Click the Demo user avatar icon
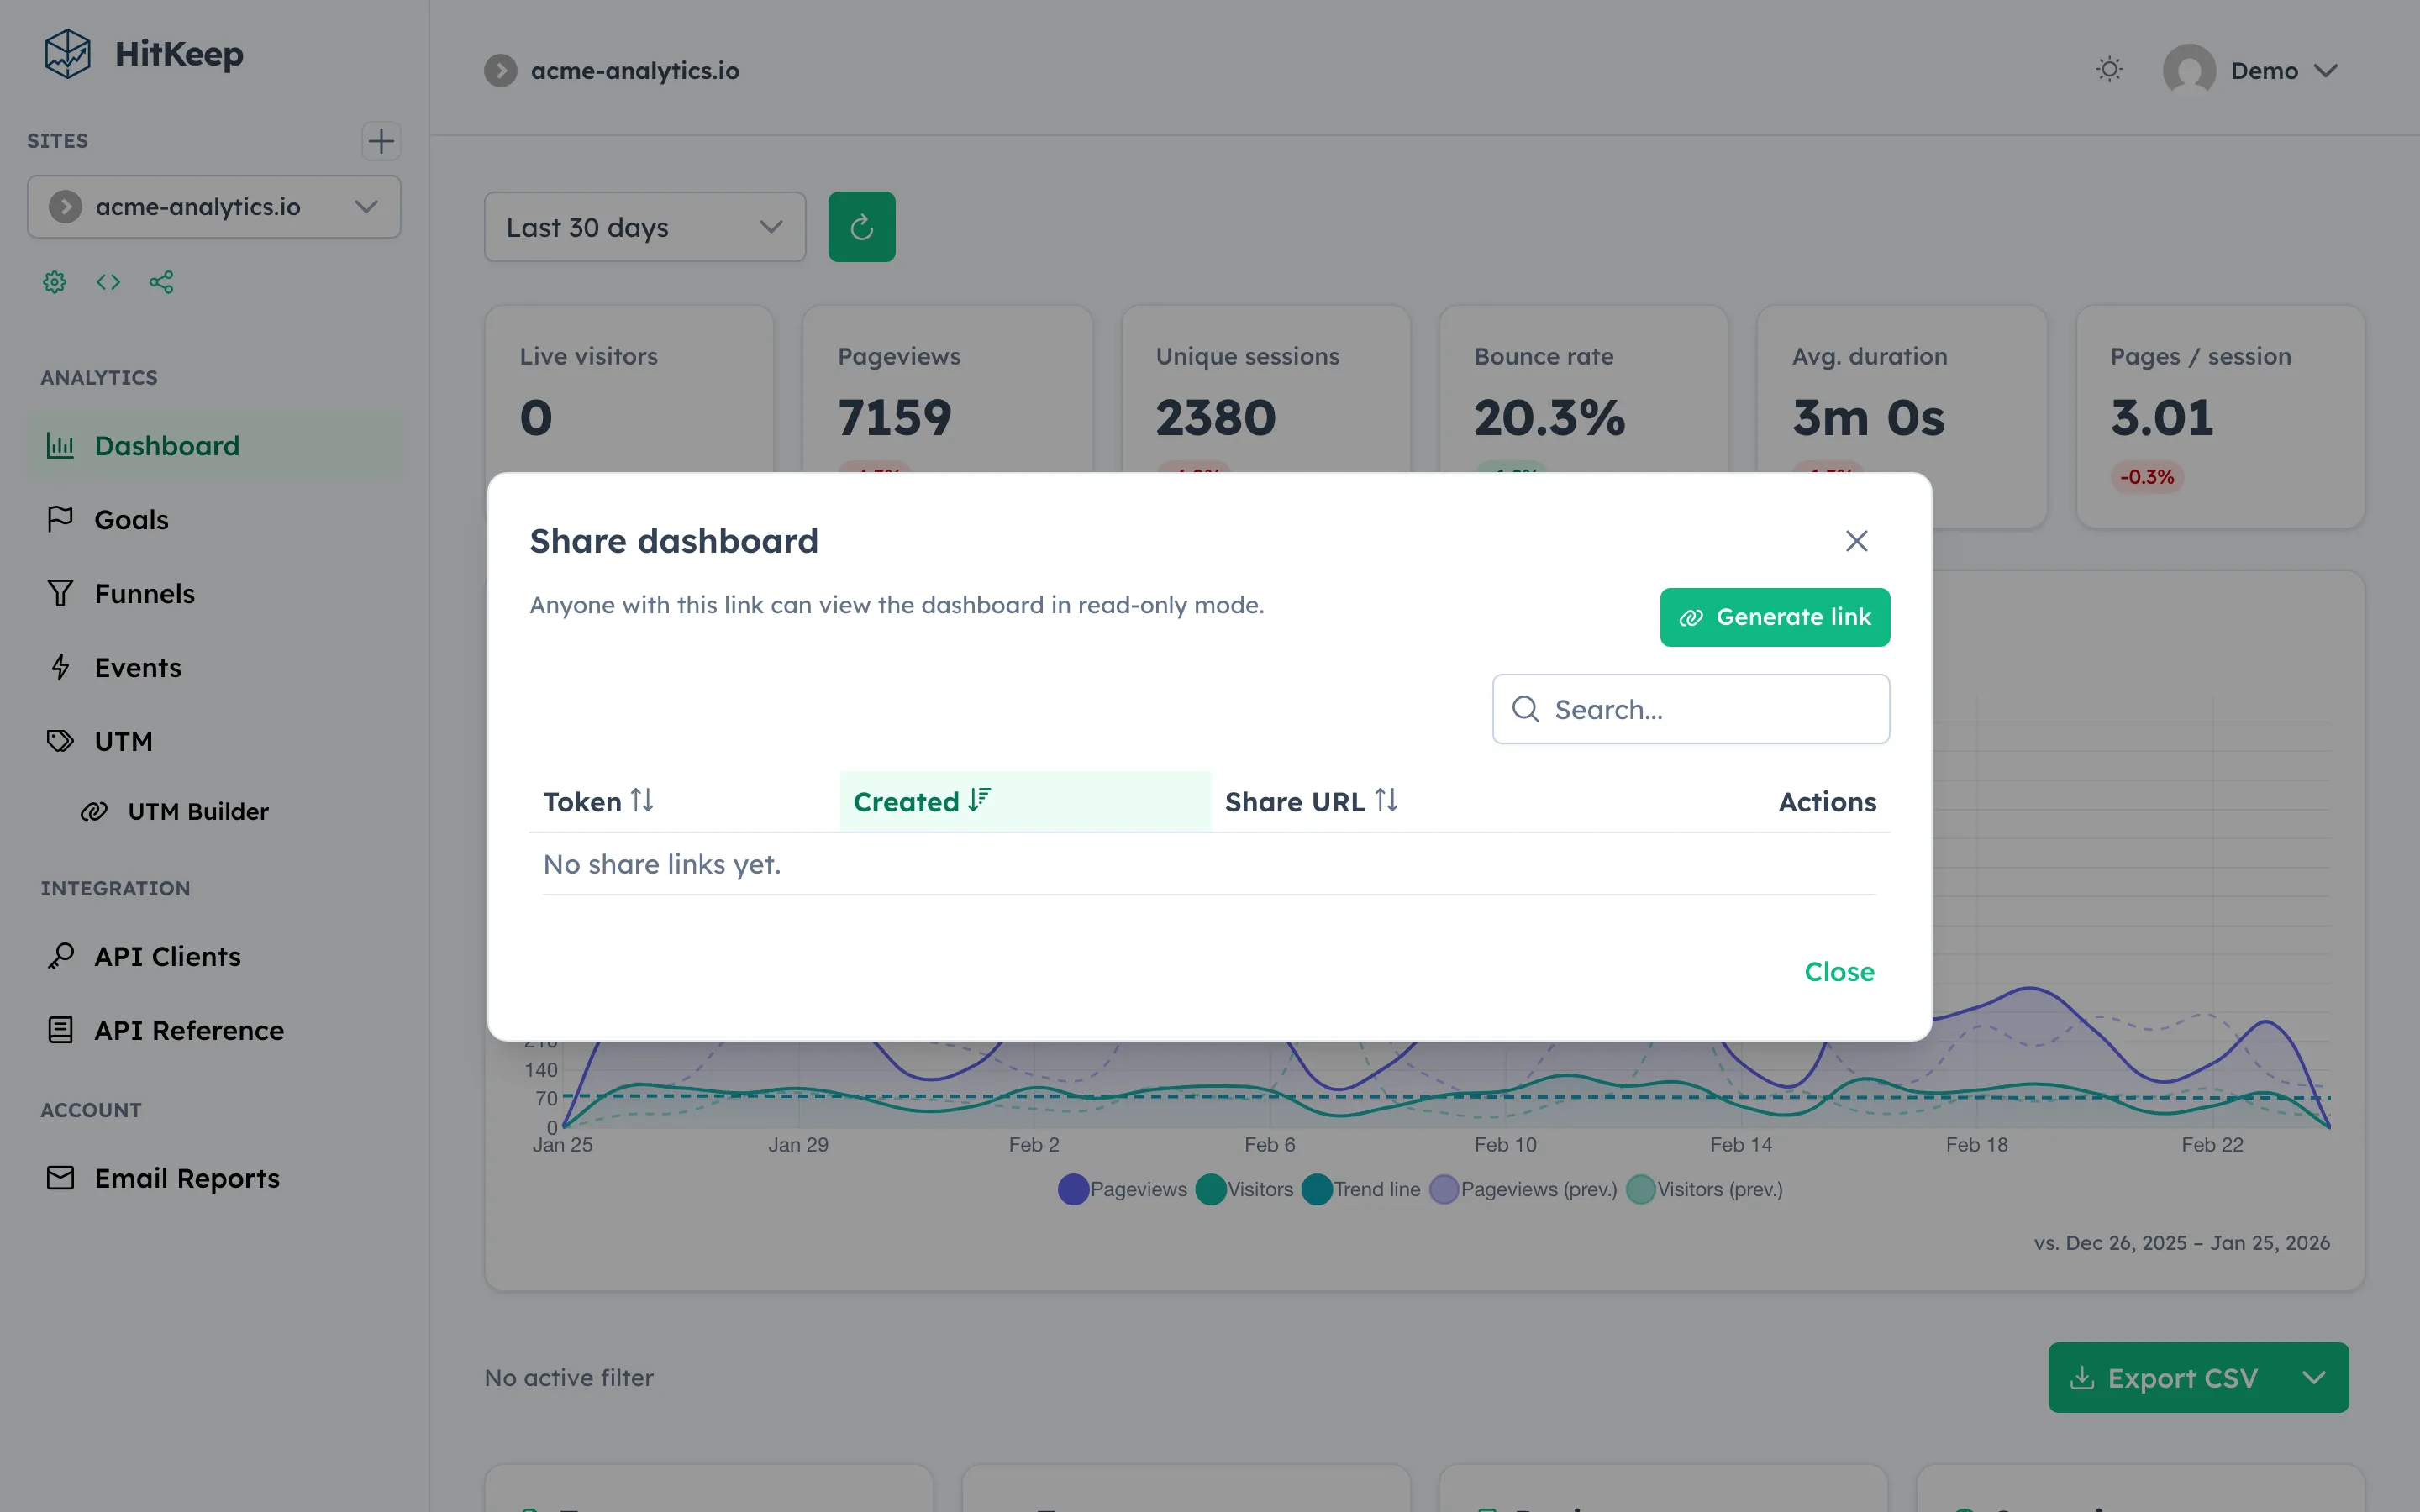The width and height of the screenshot is (2420, 1512). pyautogui.click(x=2188, y=70)
